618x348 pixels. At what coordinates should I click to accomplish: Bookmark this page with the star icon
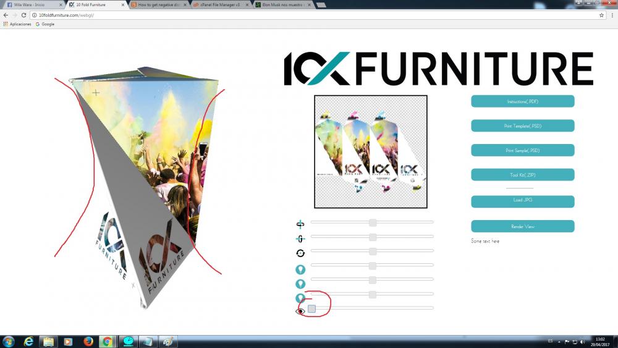(x=601, y=15)
